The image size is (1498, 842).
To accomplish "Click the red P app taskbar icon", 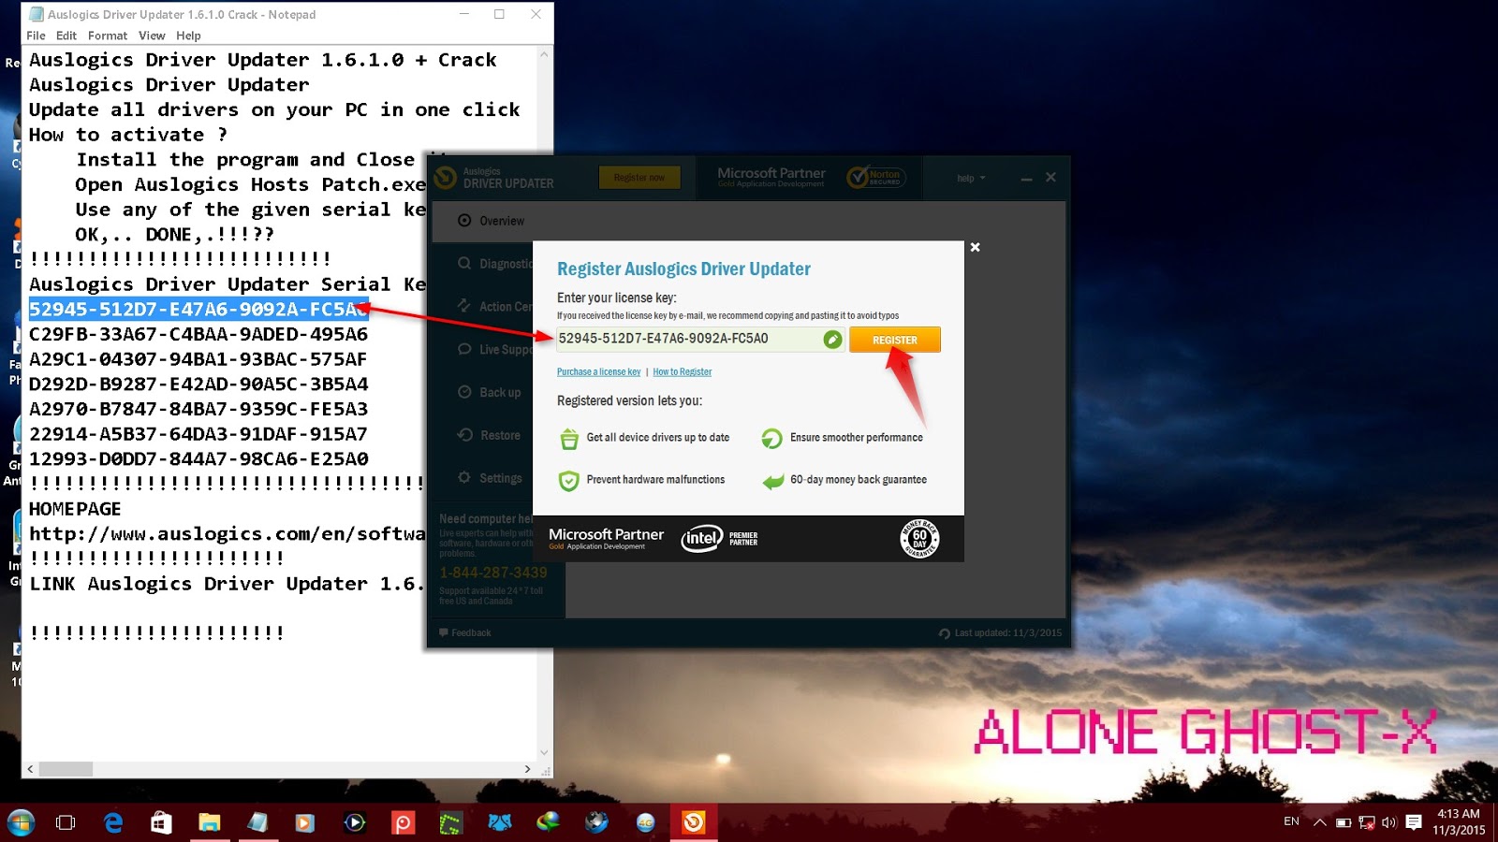I will pyautogui.click(x=403, y=823).
